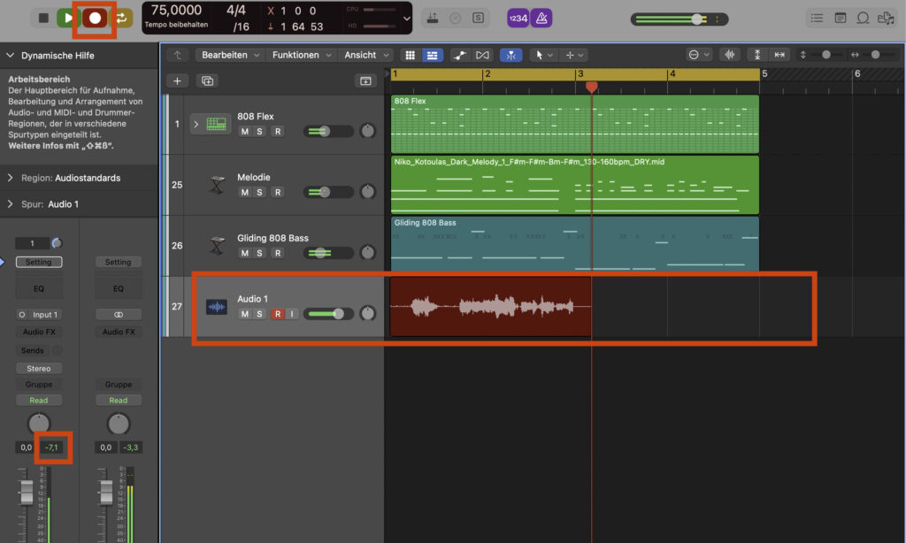
Task: Mute the Melodie track
Action: pyautogui.click(x=245, y=193)
